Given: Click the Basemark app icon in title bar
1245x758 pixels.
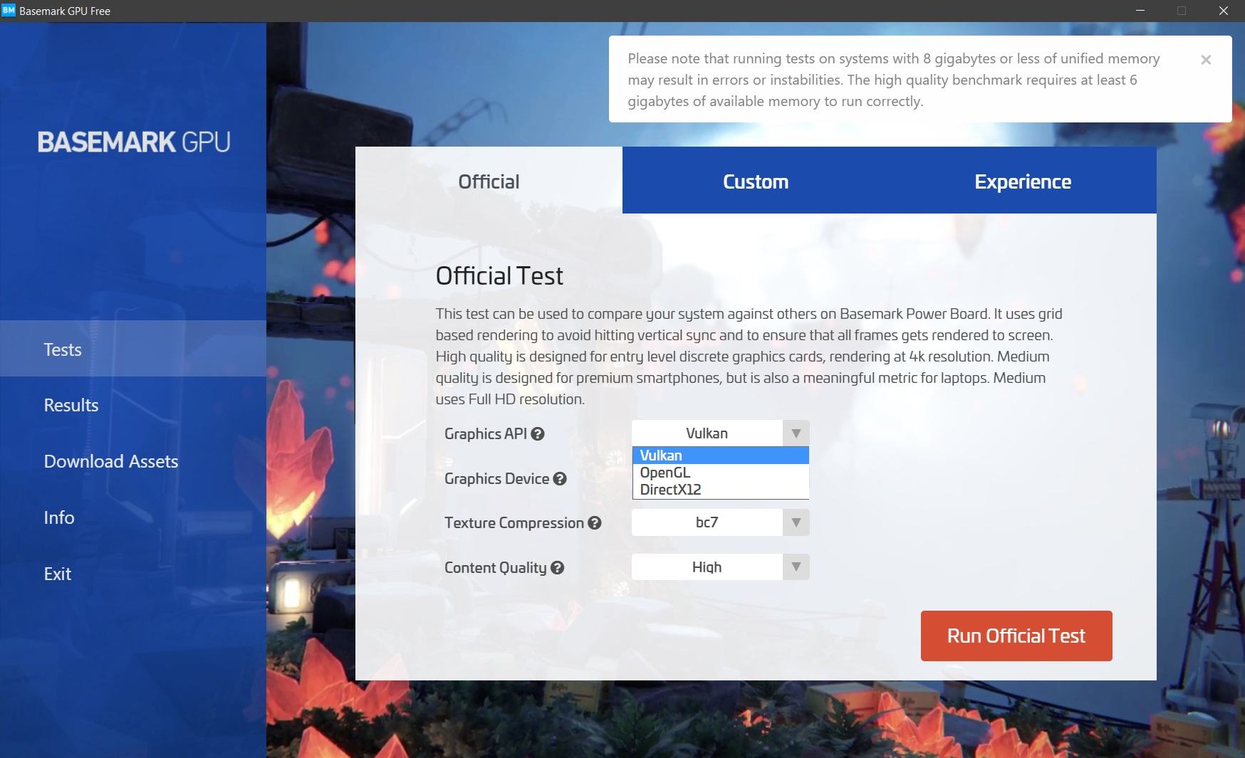Looking at the screenshot, I should (x=9, y=11).
